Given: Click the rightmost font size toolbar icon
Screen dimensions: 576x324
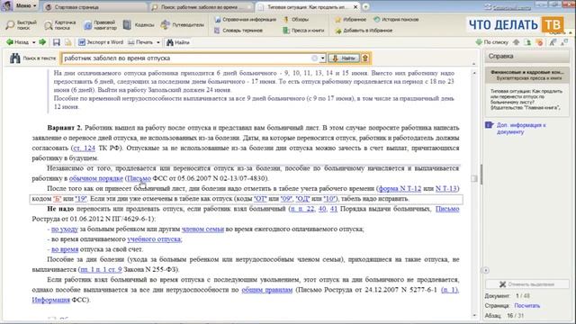Looking at the screenshot, I should coord(564,42).
